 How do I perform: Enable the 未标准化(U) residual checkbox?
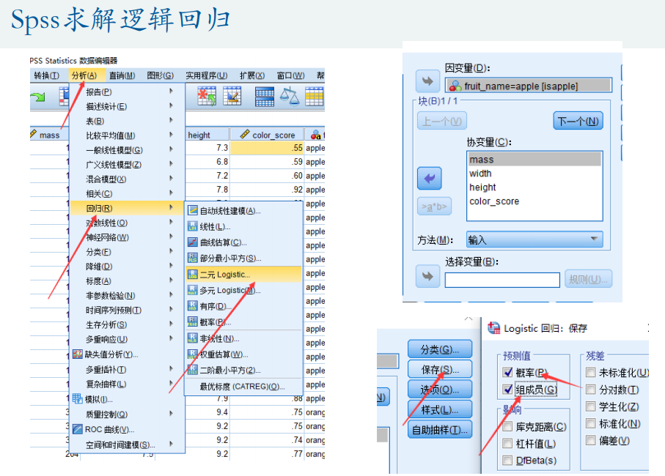(x=591, y=372)
